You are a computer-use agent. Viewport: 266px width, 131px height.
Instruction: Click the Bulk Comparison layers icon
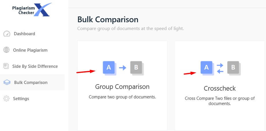[x=7, y=83]
